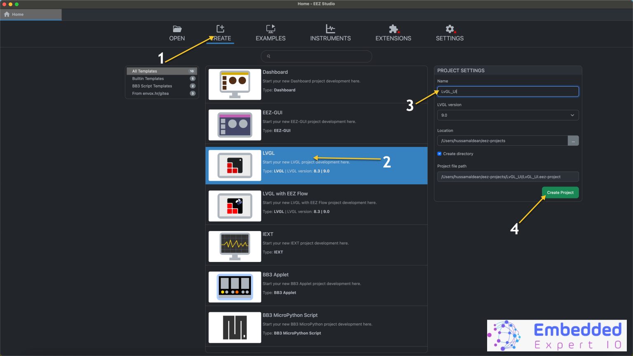Browse for project Location folder
633x356 pixels.
pos(573,140)
